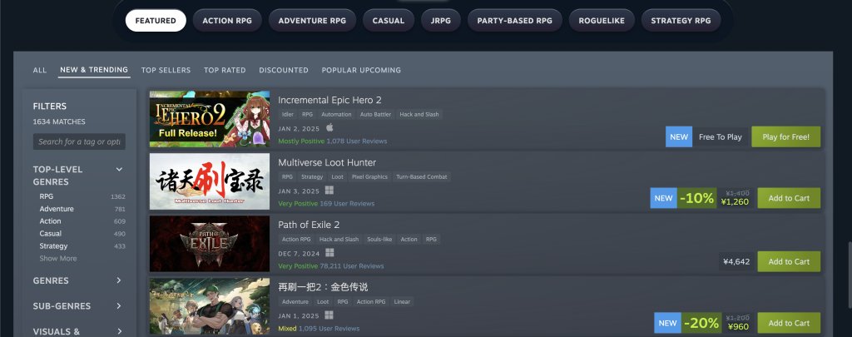Click the Windows icon on 再刷一把2
852x337 pixels.
pos(329,315)
